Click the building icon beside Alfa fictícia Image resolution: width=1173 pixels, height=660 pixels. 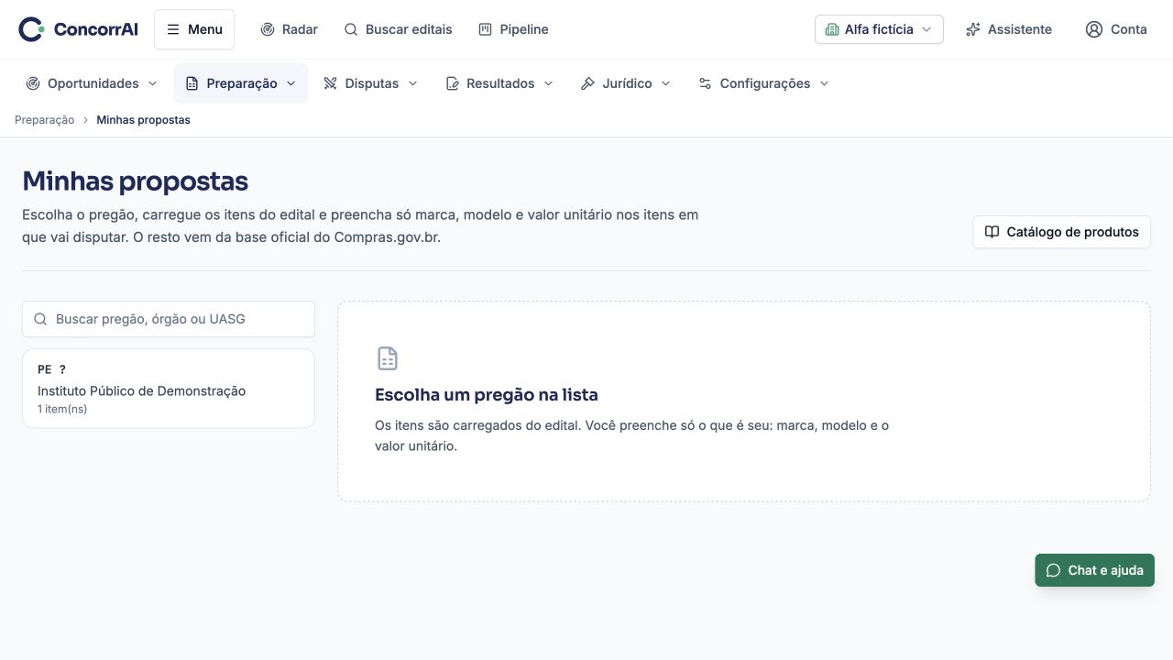[x=832, y=29]
